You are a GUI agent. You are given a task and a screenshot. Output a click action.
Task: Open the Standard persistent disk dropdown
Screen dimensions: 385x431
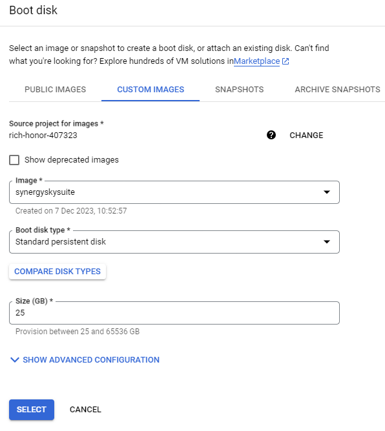(174, 242)
